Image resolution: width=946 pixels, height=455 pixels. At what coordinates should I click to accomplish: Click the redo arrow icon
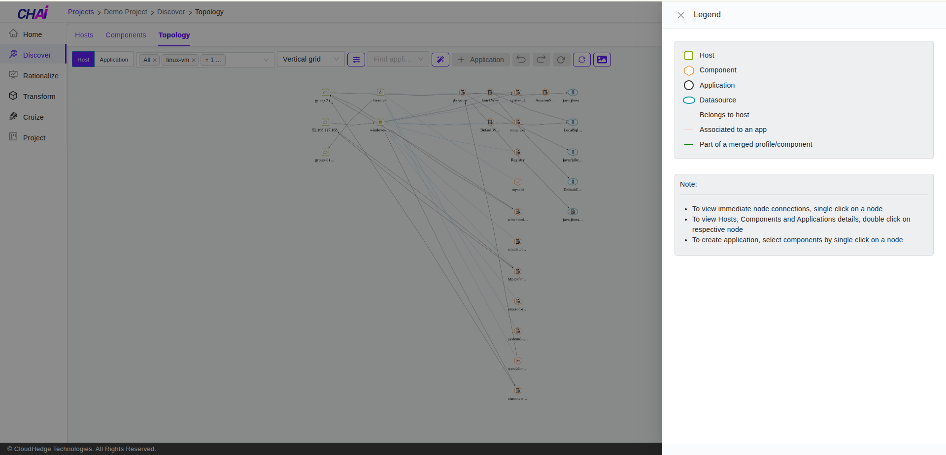pos(541,60)
